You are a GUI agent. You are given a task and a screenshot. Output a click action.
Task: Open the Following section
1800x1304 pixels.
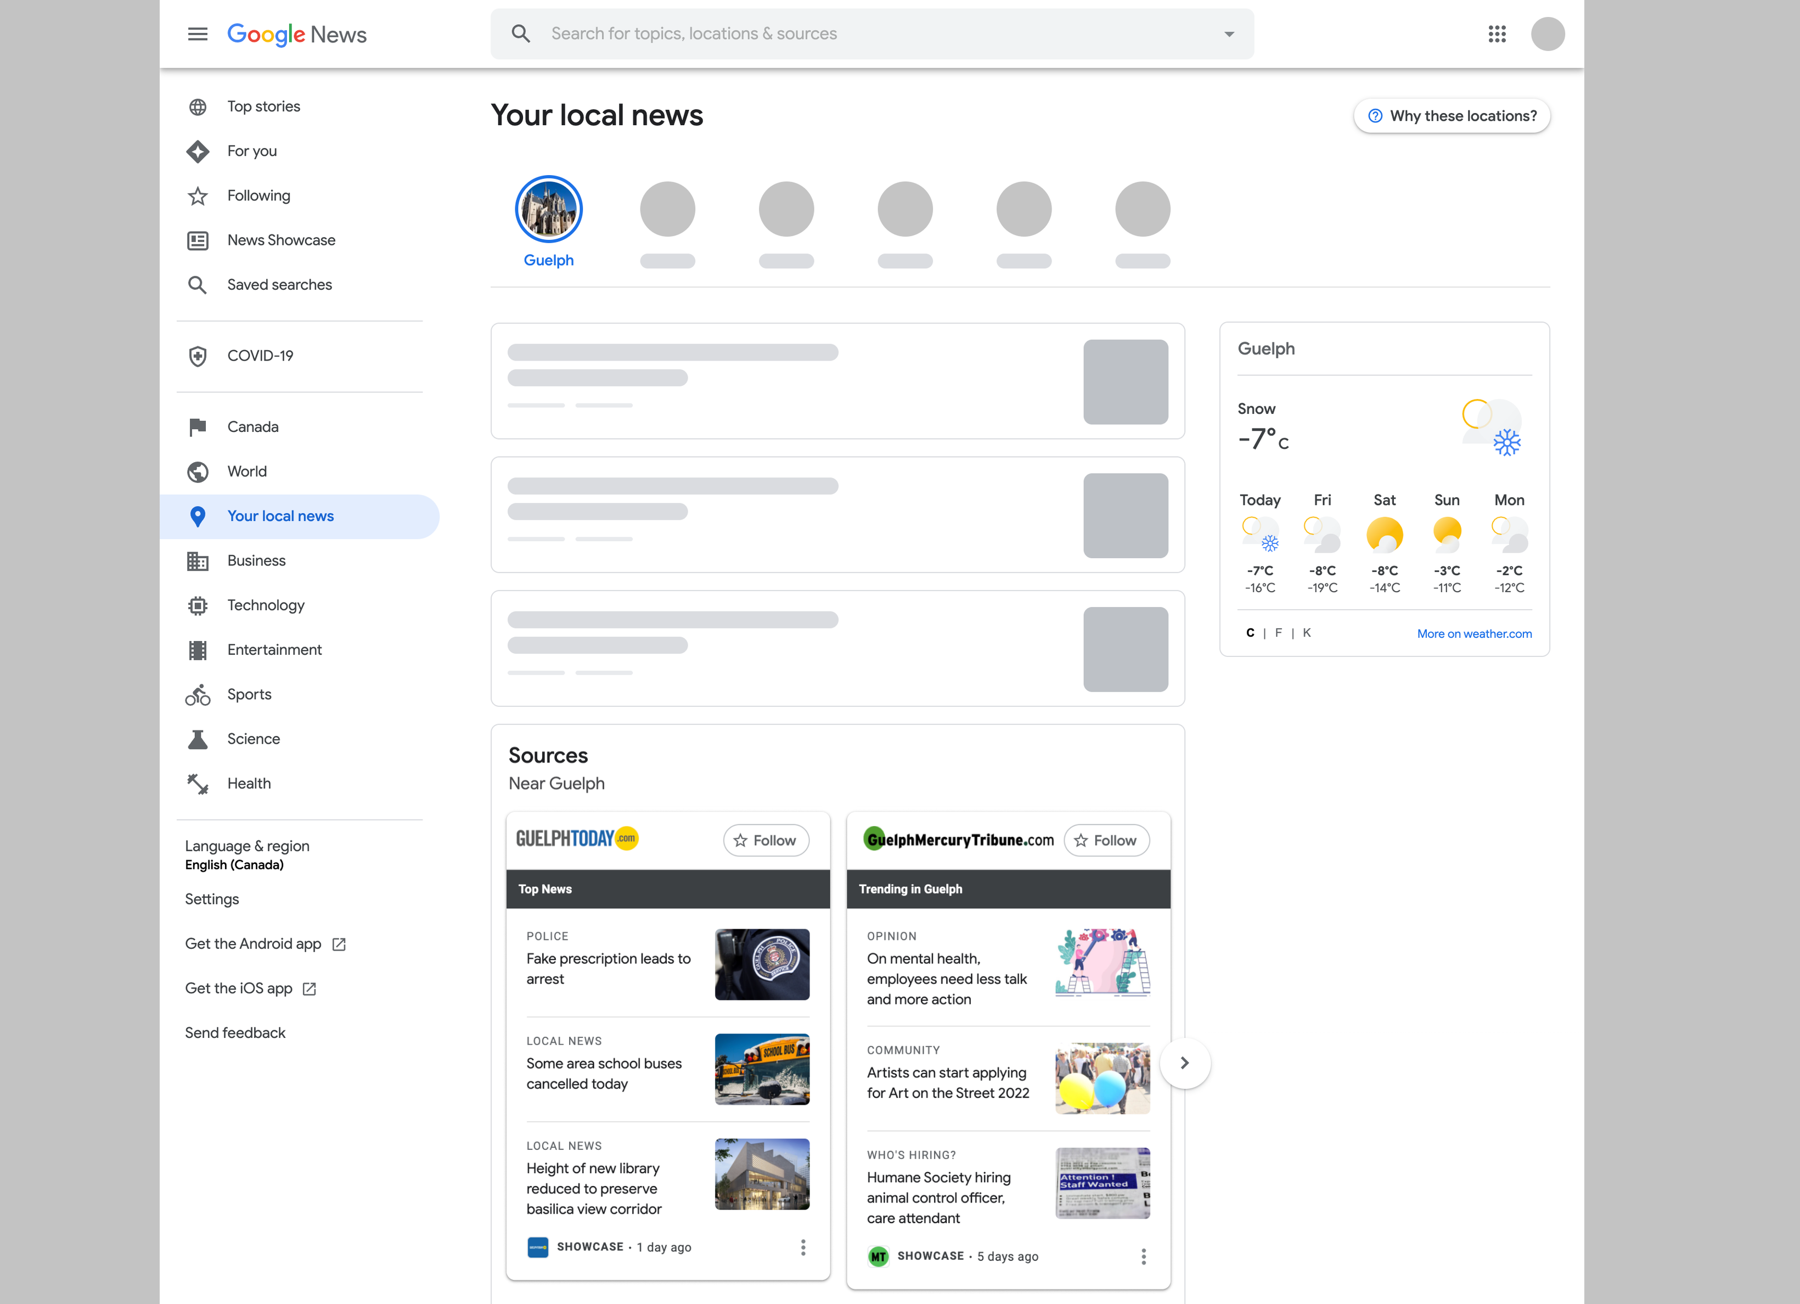(x=258, y=196)
